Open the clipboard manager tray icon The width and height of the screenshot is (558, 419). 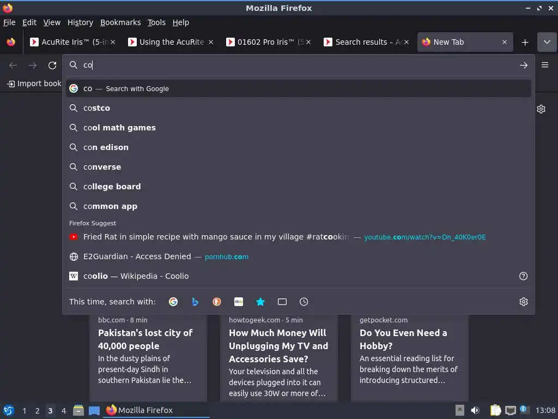495,410
